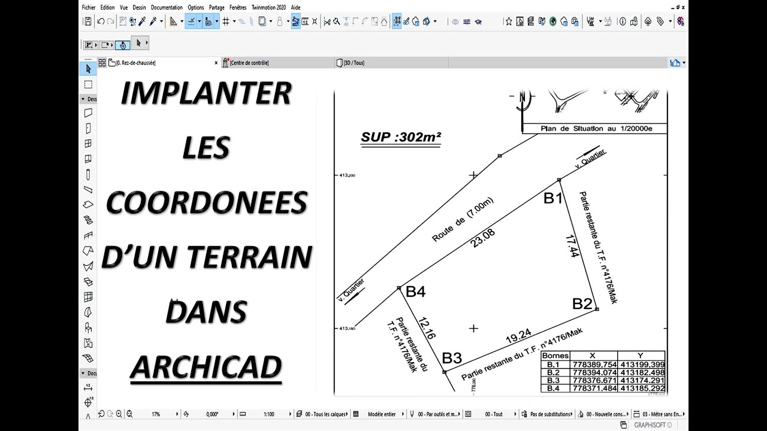The height and width of the screenshot is (431, 767).
Task: Open the '00 - Tout' dropdown
Action: [x=516, y=414]
